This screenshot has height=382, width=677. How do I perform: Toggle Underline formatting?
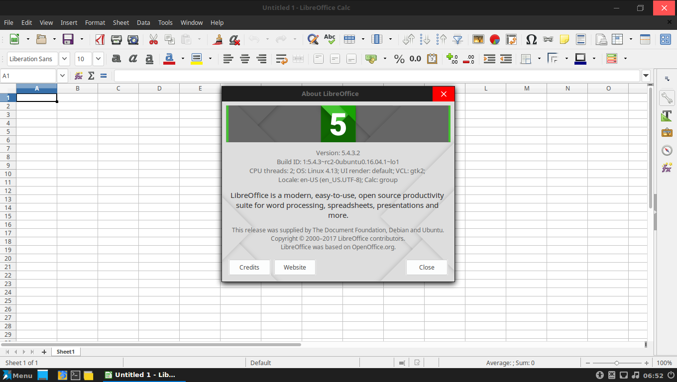[149, 59]
